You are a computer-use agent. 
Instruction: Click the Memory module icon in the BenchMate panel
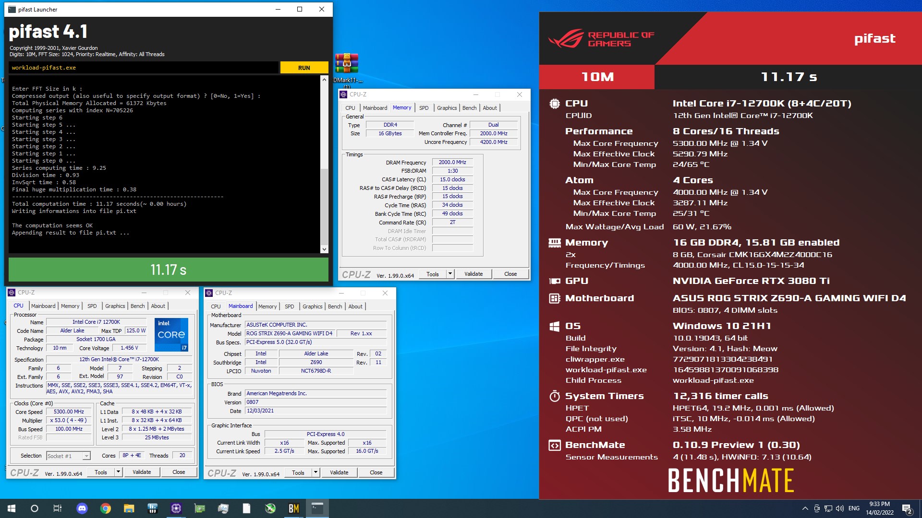[x=555, y=243]
